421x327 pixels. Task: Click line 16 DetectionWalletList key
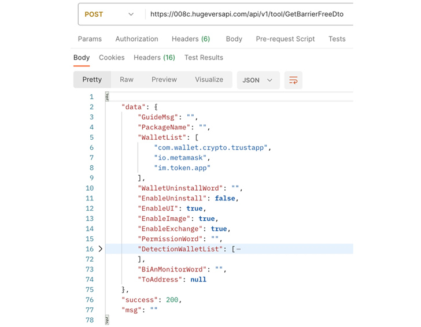point(180,249)
